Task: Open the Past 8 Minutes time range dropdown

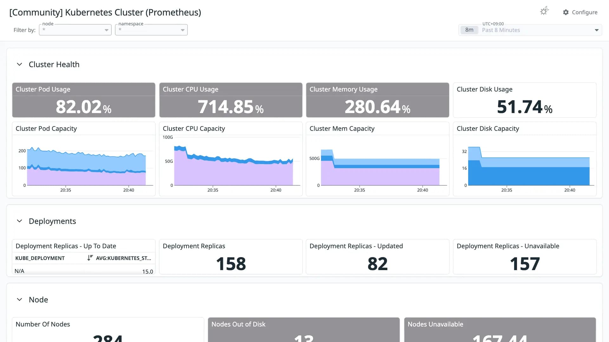Action: [x=530, y=30]
